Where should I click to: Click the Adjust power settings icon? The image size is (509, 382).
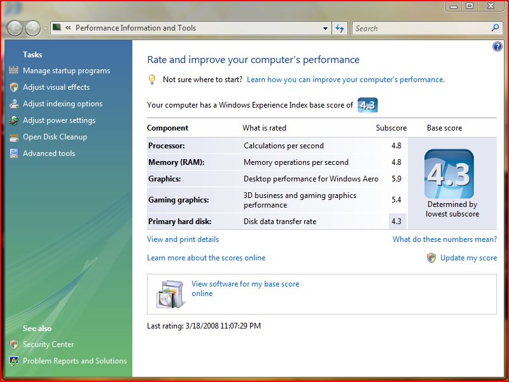(x=14, y=120)
